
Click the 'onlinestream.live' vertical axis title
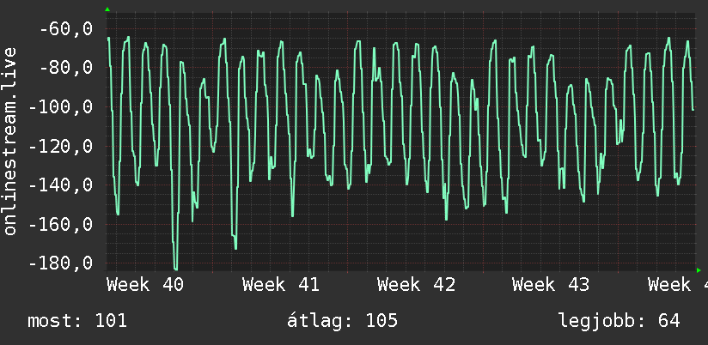[9, 141]
